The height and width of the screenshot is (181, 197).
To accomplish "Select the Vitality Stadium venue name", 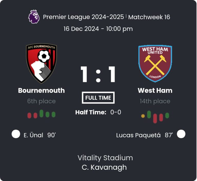I will [x=105, y=158].
